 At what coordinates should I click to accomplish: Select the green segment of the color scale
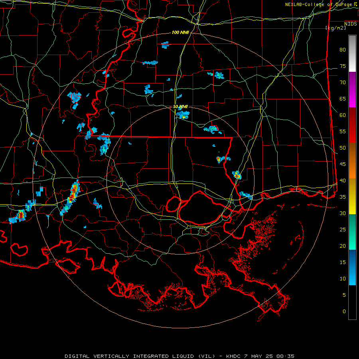(352, 232)
